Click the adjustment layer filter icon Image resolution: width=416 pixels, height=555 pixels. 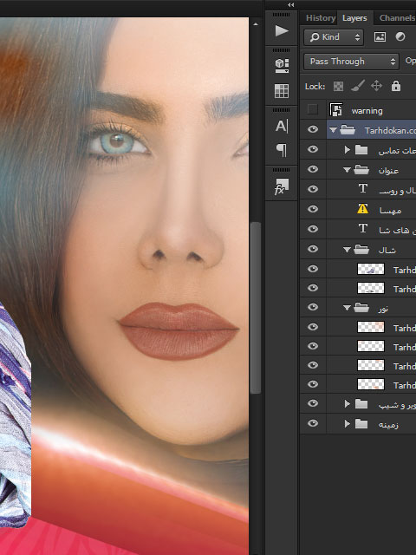400,36
